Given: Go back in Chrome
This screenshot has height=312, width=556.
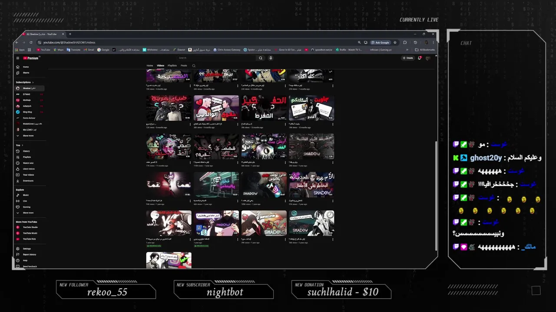Looking at the screenshot, I should 17,42.
